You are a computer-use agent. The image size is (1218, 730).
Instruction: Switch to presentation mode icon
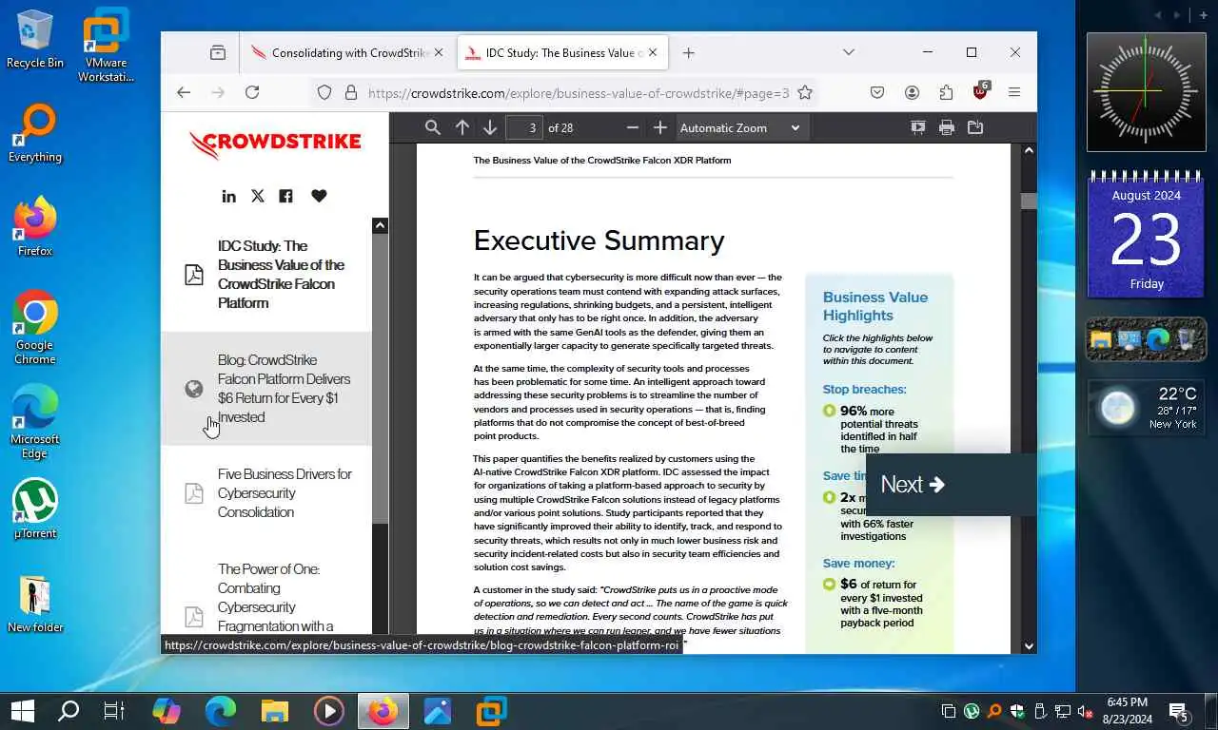pyautogui.click(x=918, y=127)
